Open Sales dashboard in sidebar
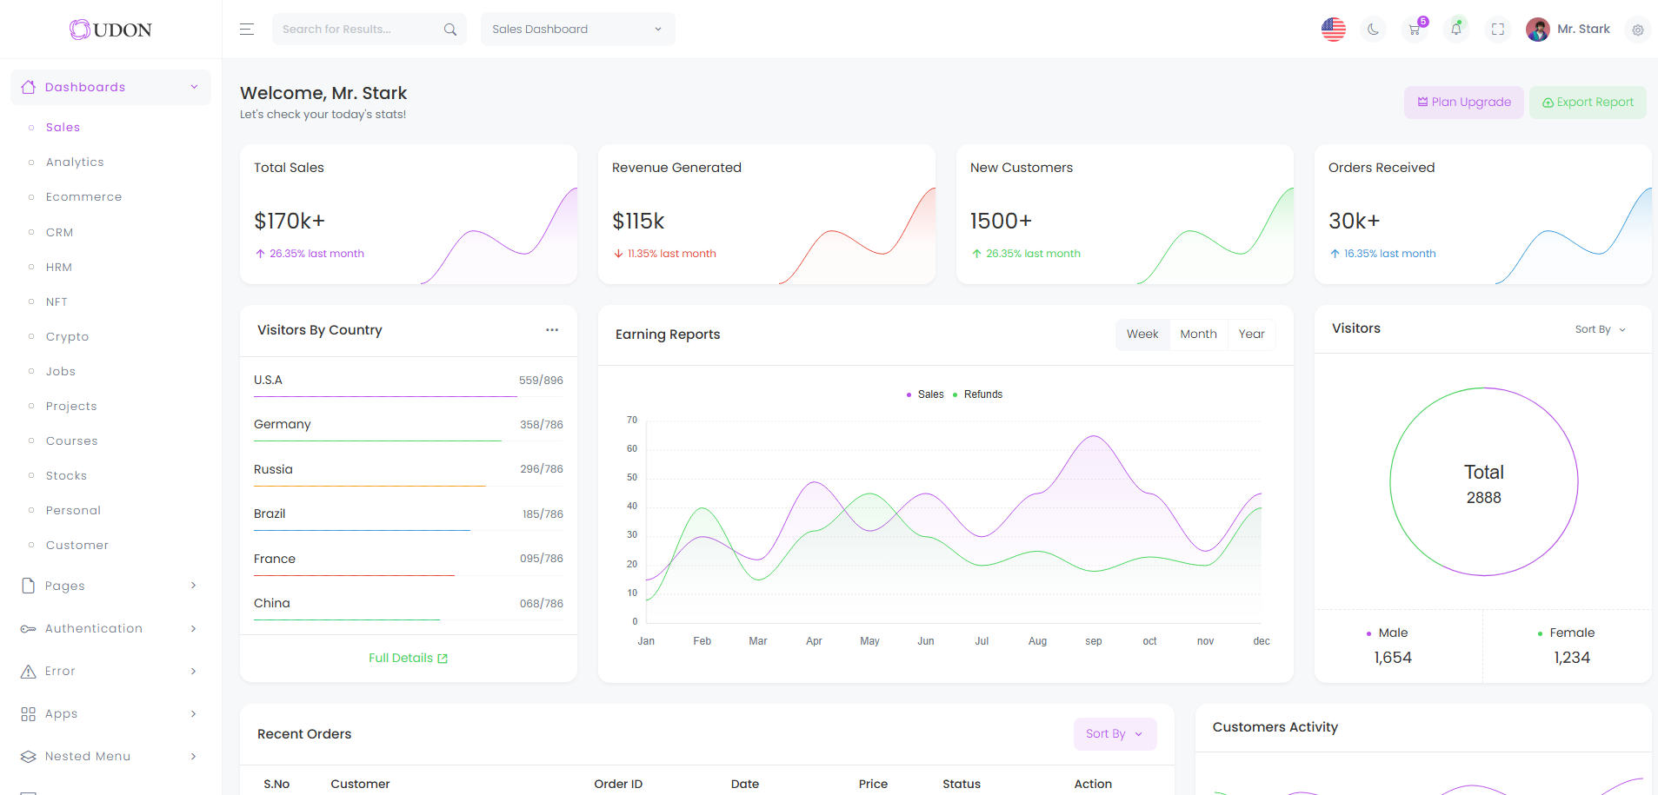The width and height of the screenshot is (1658, 795). [x=63, y=128]
